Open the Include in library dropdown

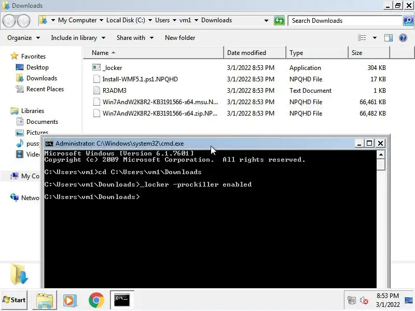[78, 38]
